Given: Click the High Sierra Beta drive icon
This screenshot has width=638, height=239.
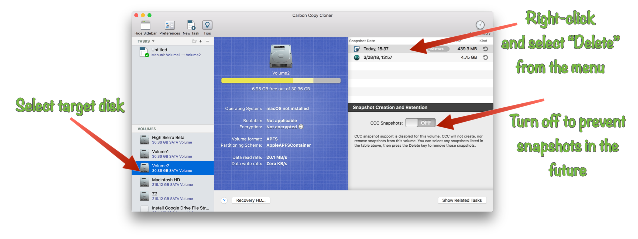Looking at the screenshot, I should tap(145, 140).
